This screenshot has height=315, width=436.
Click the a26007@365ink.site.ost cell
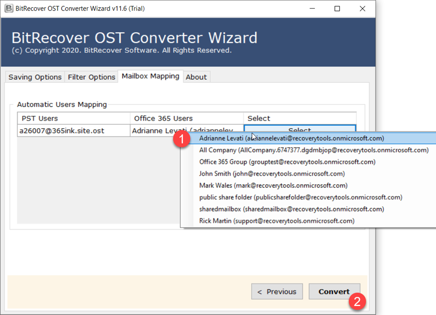pos(73,131)
